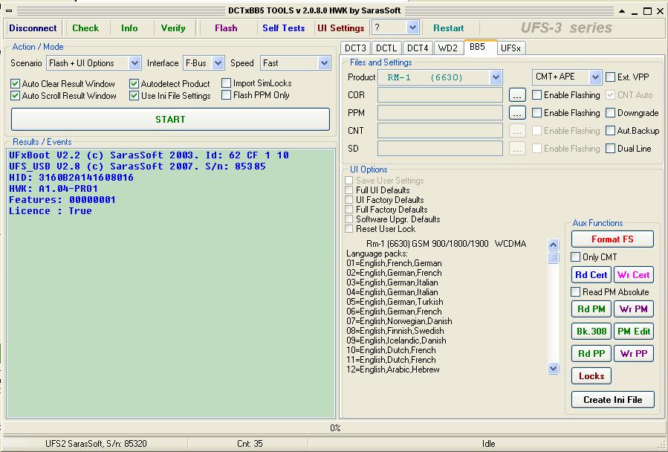Click the language list scroll-down arrow
The width and height of the screenshot is (668, 452).
pos(553,368)
